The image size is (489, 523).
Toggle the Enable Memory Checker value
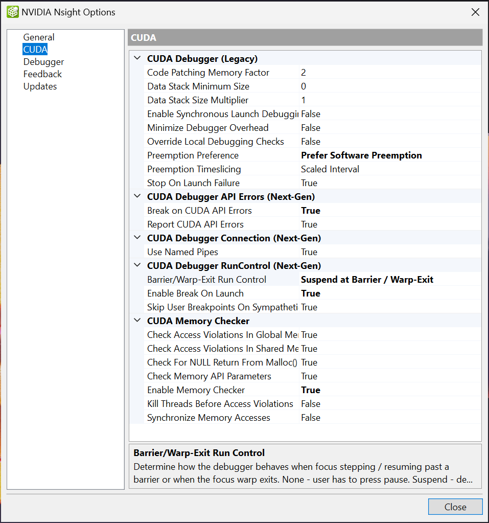389,390
